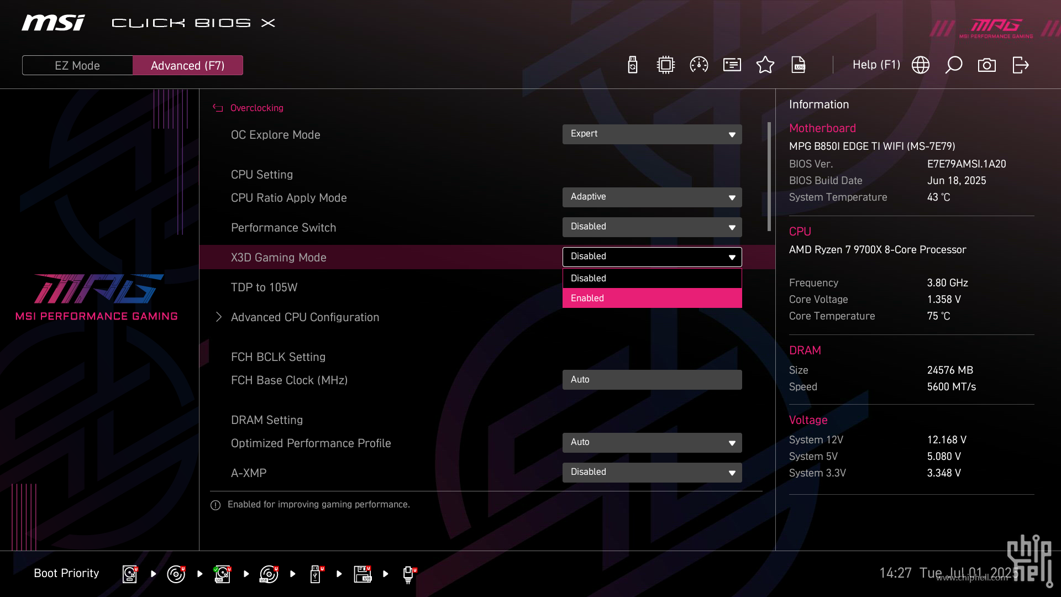Open the CPU chip info icon
This screenshot has height=597, width=1061.
coord(666,65)
